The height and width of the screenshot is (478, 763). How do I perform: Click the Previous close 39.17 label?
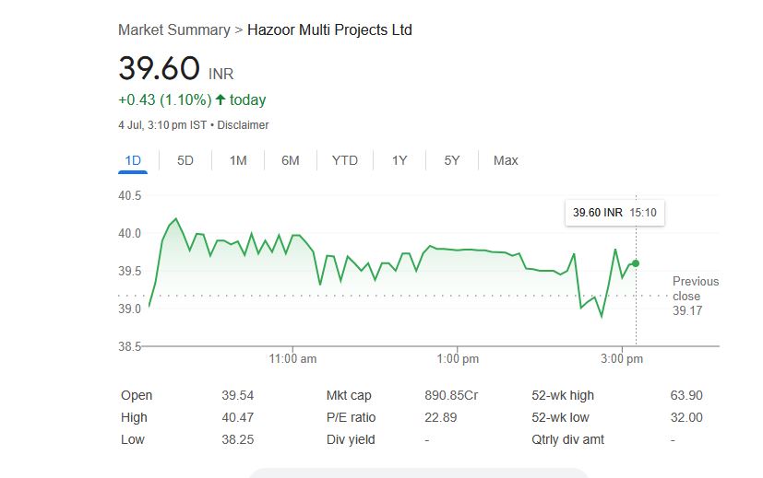(696, 296)
